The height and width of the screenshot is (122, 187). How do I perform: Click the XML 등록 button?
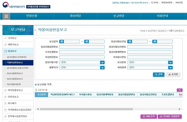click(149, 116)
